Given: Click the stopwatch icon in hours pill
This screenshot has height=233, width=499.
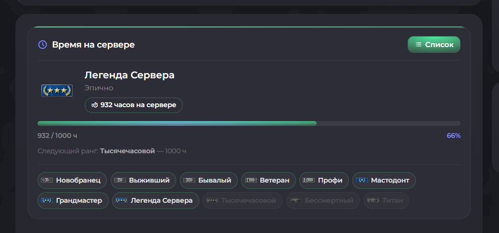Looking at the screenshot, I should [x=95, y=105].
